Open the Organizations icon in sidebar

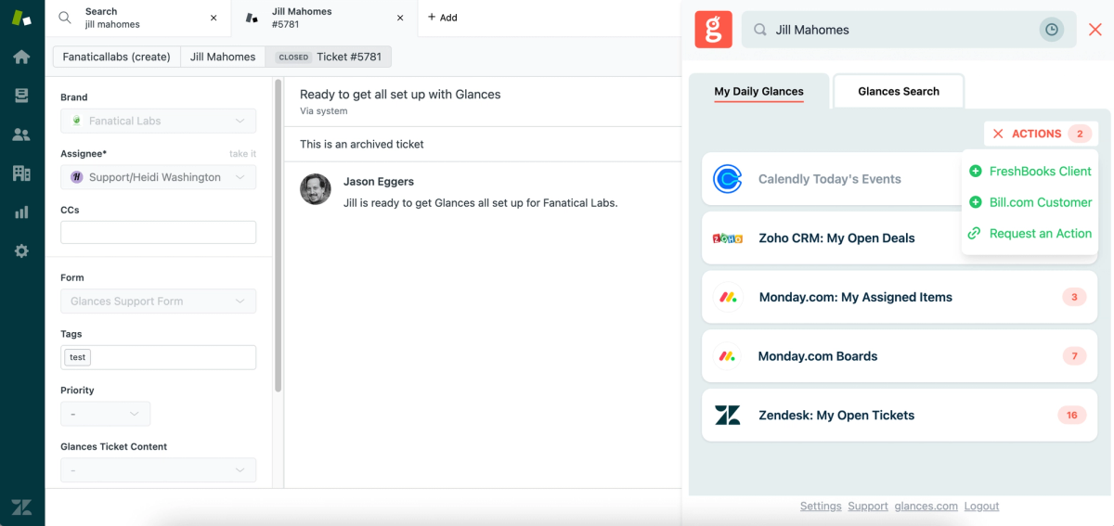[x=21, y=173]
